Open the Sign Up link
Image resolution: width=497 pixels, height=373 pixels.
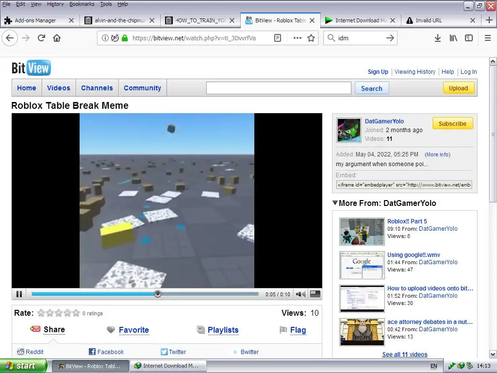tap(378, 72)
